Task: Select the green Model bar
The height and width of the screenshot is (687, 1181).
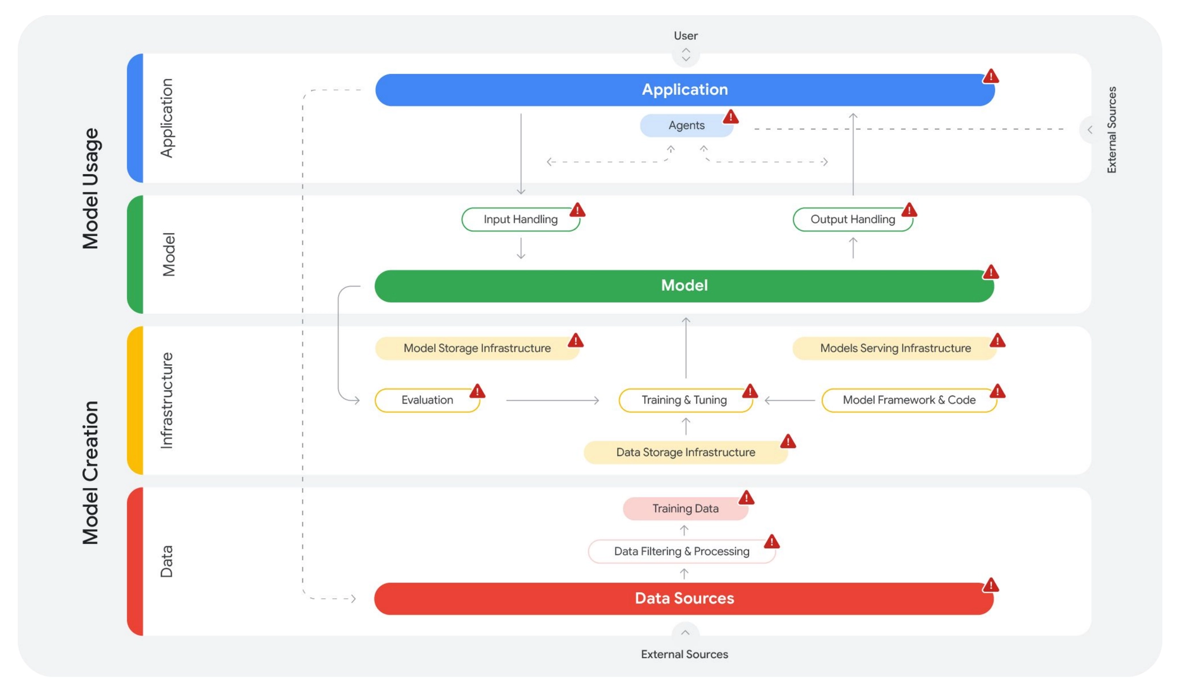Action: coord(684,286)
